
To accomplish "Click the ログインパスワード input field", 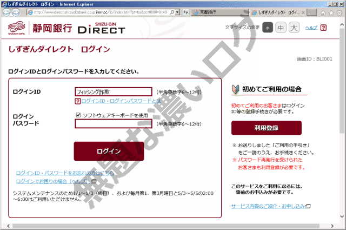I will pos(114,124).
